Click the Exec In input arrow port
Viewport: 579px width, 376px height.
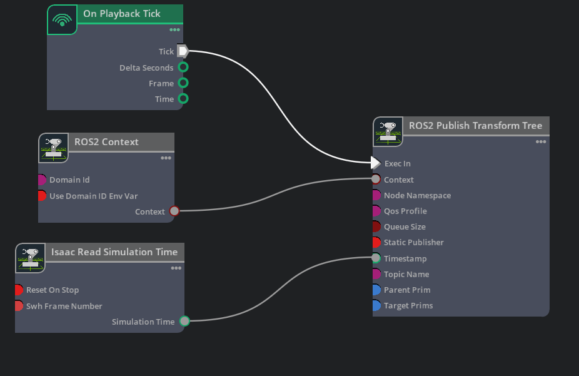pyautogui.click(x=375, y=163)
